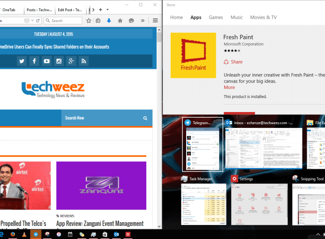Switch to the Edit Post ‹ Te... tab
The height and width of the screenshot is (239, 325).
(x=70, y=10)
